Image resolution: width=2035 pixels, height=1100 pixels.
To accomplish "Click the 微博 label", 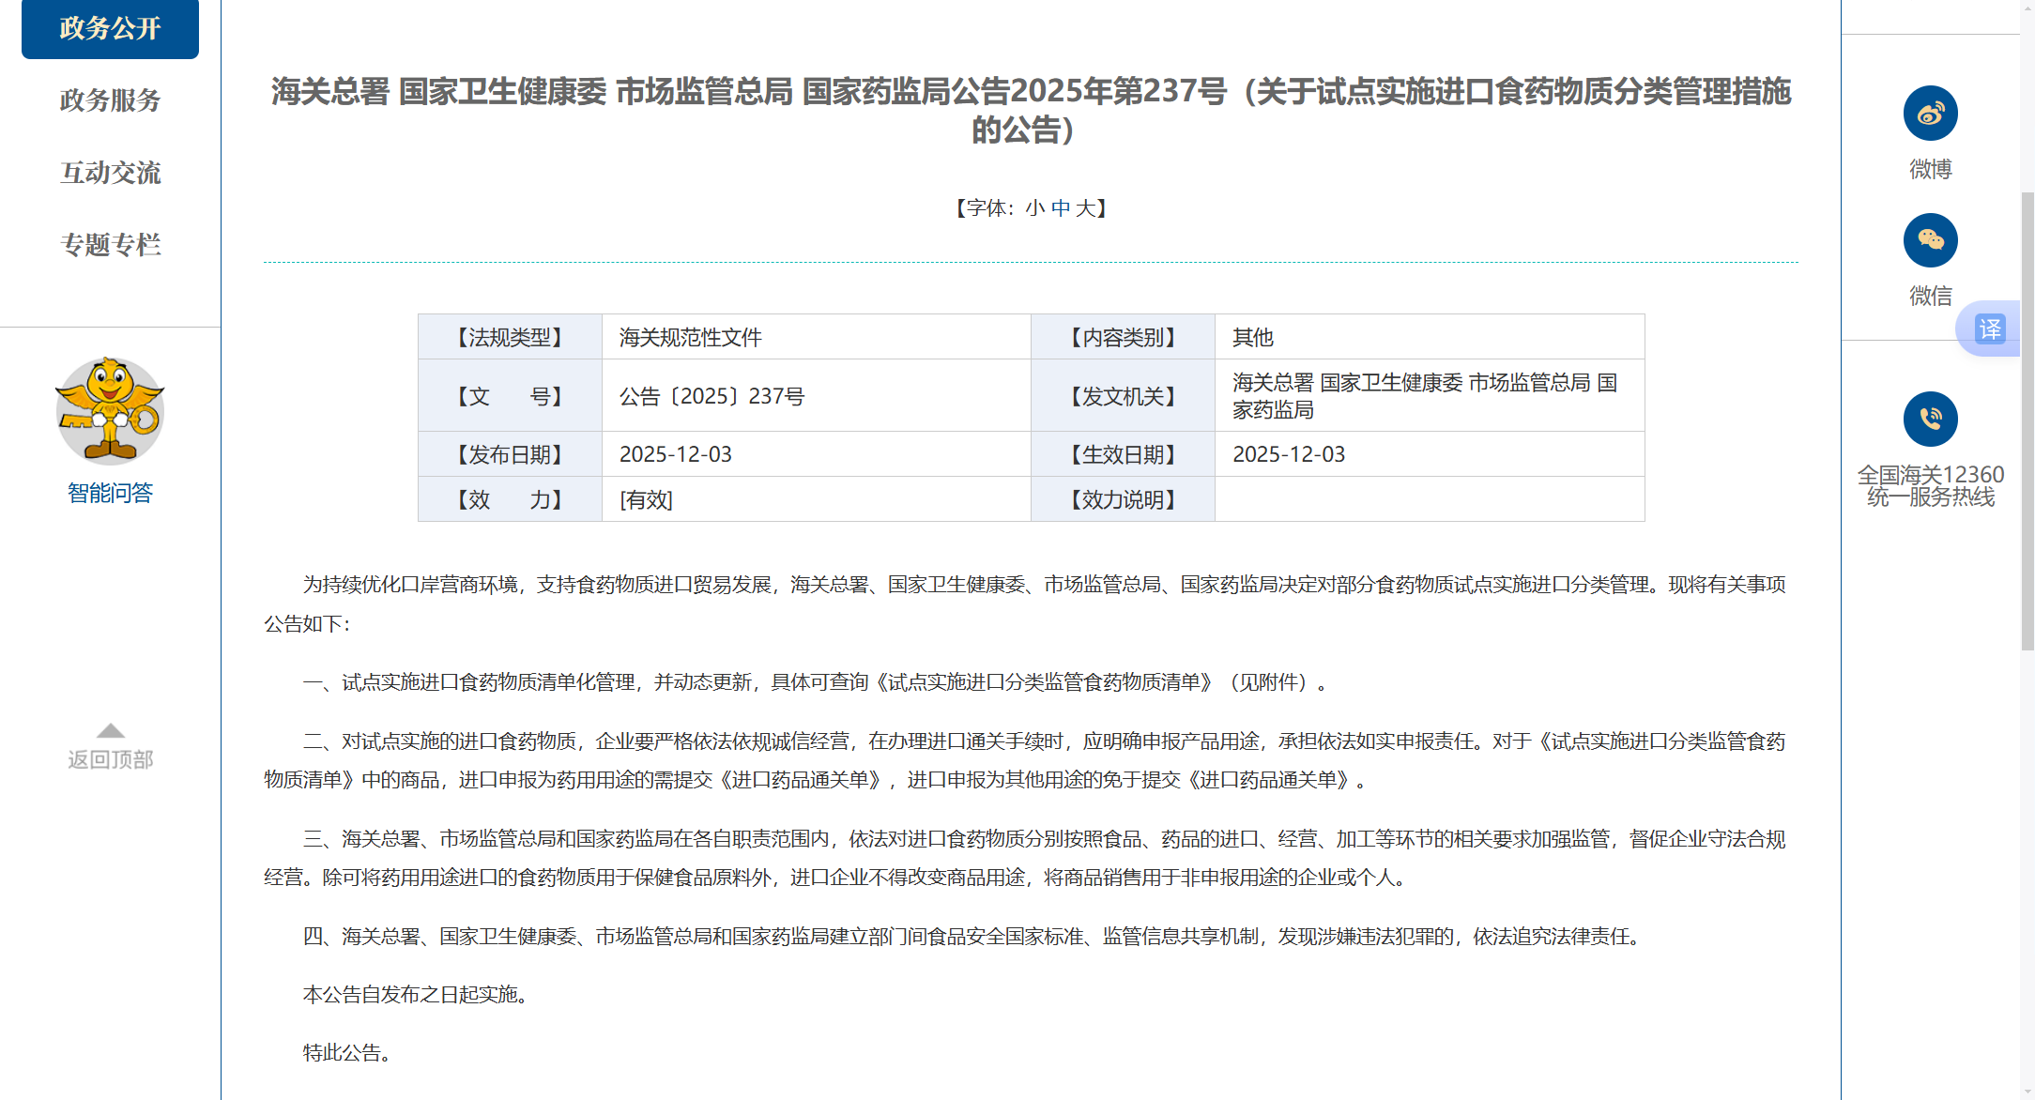I will tap(1930, 169).
